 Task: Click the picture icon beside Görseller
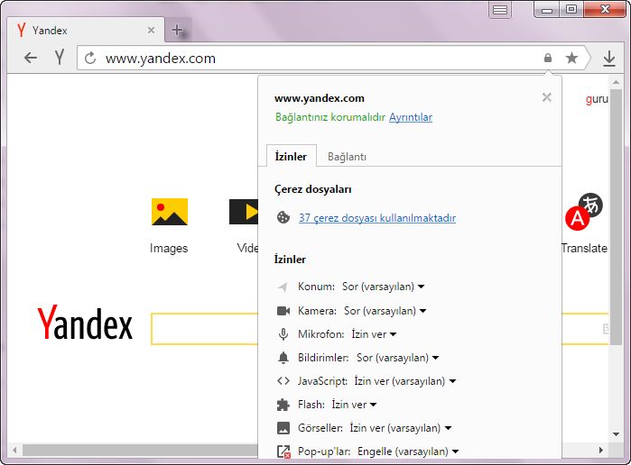click(283, 428)
